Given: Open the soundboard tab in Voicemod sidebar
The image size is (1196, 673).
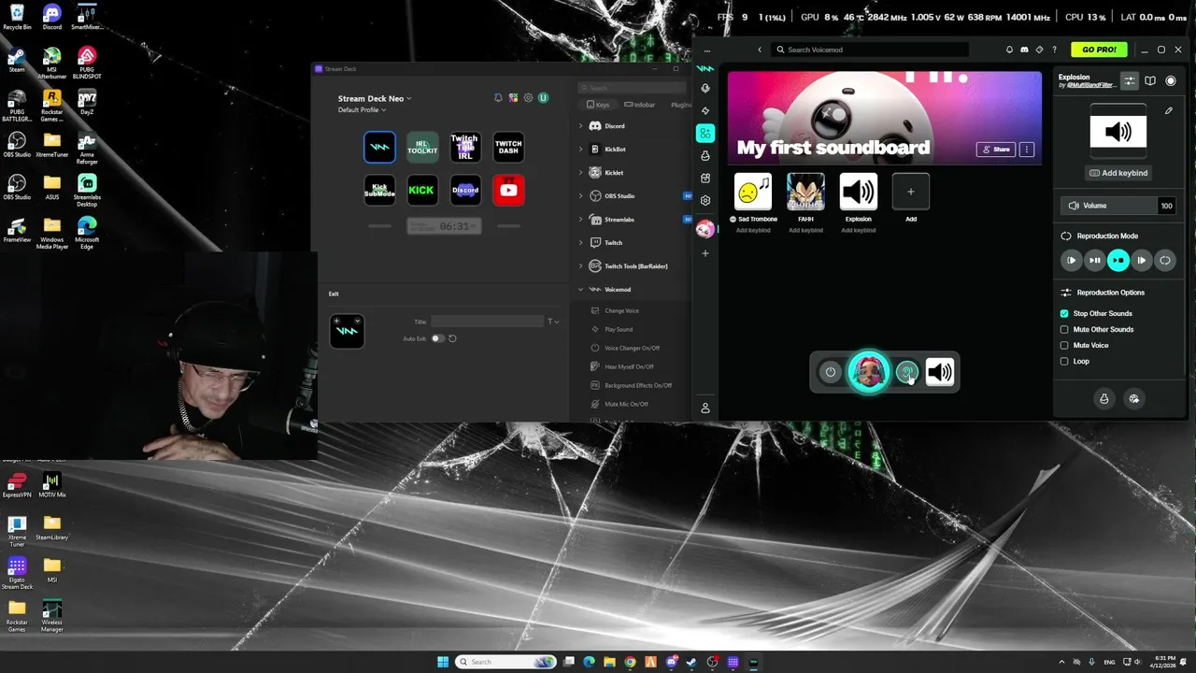Looking at the screenshot, I should pos(705,134).
